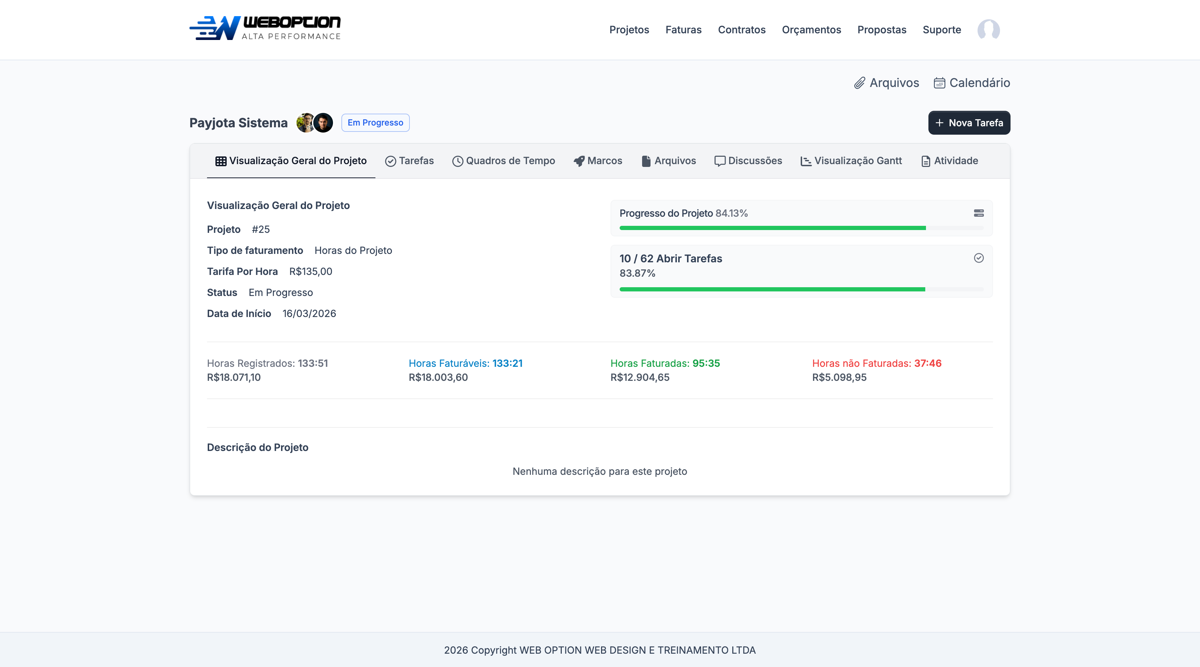
Task: Open the Discussões tab
Action: (x=748, y=161)
